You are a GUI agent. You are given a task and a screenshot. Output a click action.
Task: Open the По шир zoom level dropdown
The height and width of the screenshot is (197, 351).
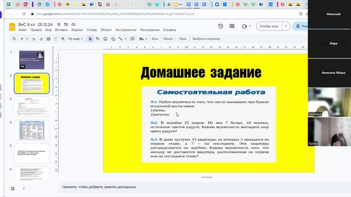point(75,39)
